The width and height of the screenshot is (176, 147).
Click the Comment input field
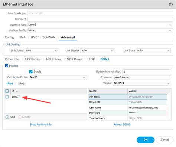pyautogui.click(x=100, y=19)
